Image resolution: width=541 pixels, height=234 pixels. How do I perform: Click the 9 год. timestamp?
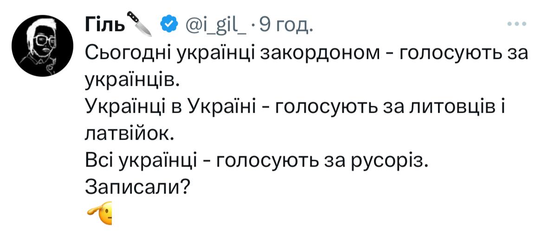[x=286, y=25]
